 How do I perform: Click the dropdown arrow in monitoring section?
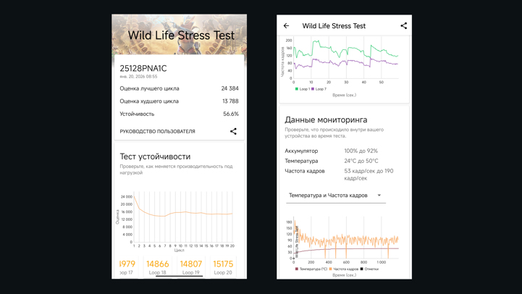point(379,196)
